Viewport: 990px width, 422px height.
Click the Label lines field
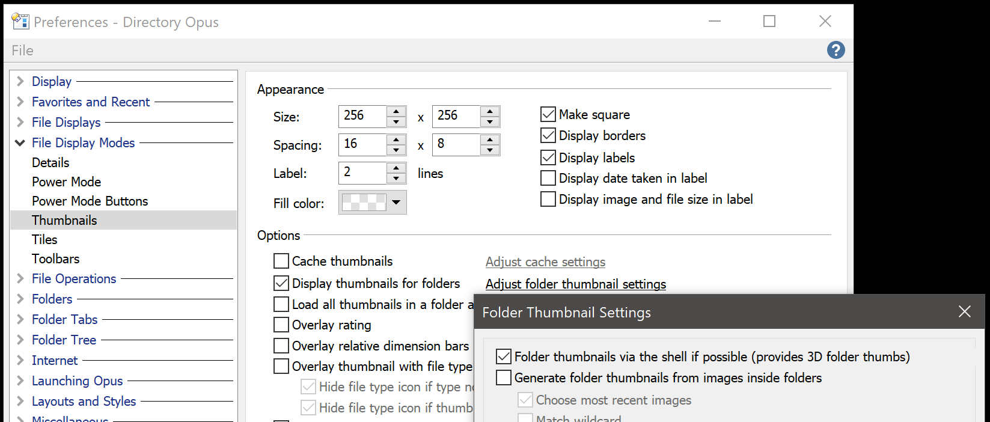(362, 173)
